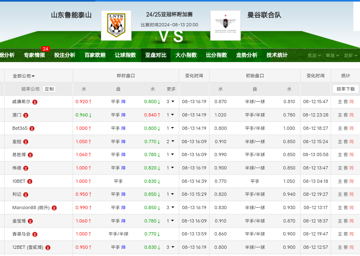Screen dimensions: 360x256
Task: Click the 08-13 14:39 change time for 10BET
Action: click(194, 181)
